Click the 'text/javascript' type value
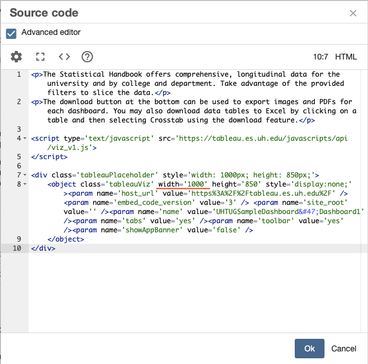Viewport: 368px width, 364px height. 119,139
